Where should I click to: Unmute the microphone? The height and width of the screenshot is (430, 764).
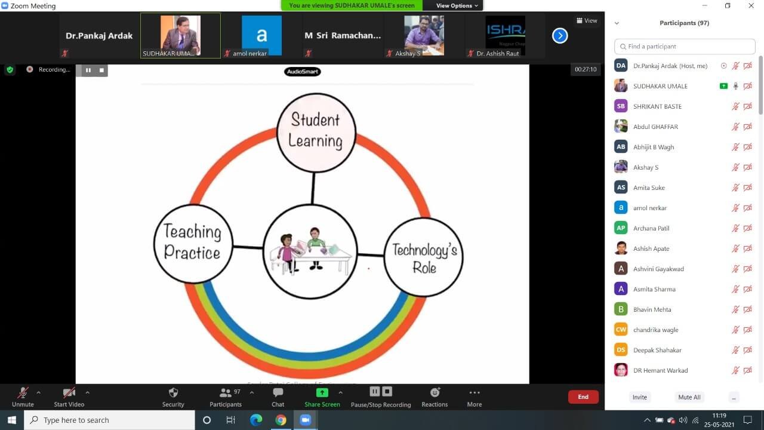point(23,397)
